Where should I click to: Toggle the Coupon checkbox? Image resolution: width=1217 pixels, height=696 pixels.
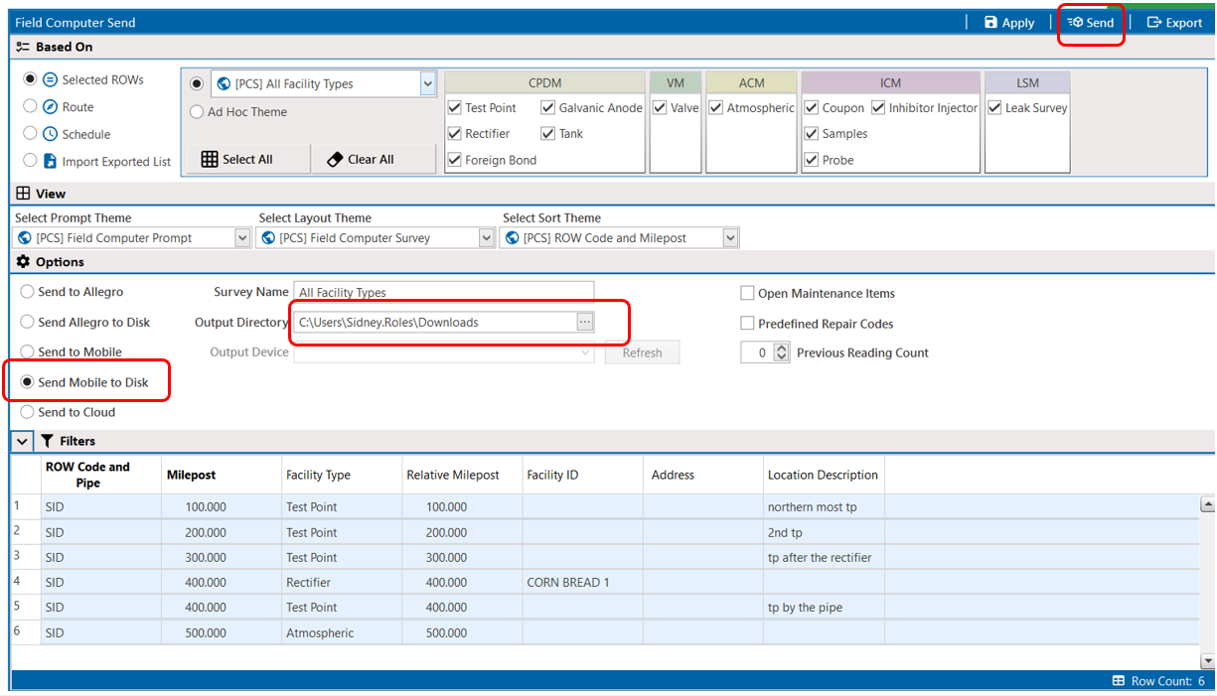tap(812, 107)
